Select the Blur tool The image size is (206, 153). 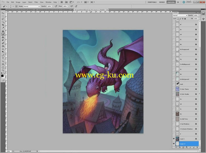pyautogui.click(x=3, y=49)
